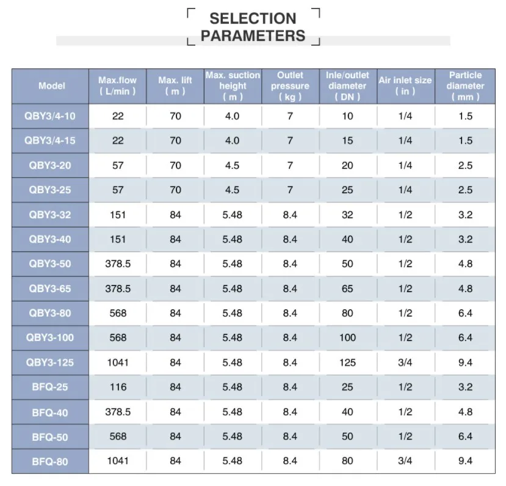This screenshot has height=486, width=506.
Task: Click the 116 max flow value
Action: [x=118, y=387]
